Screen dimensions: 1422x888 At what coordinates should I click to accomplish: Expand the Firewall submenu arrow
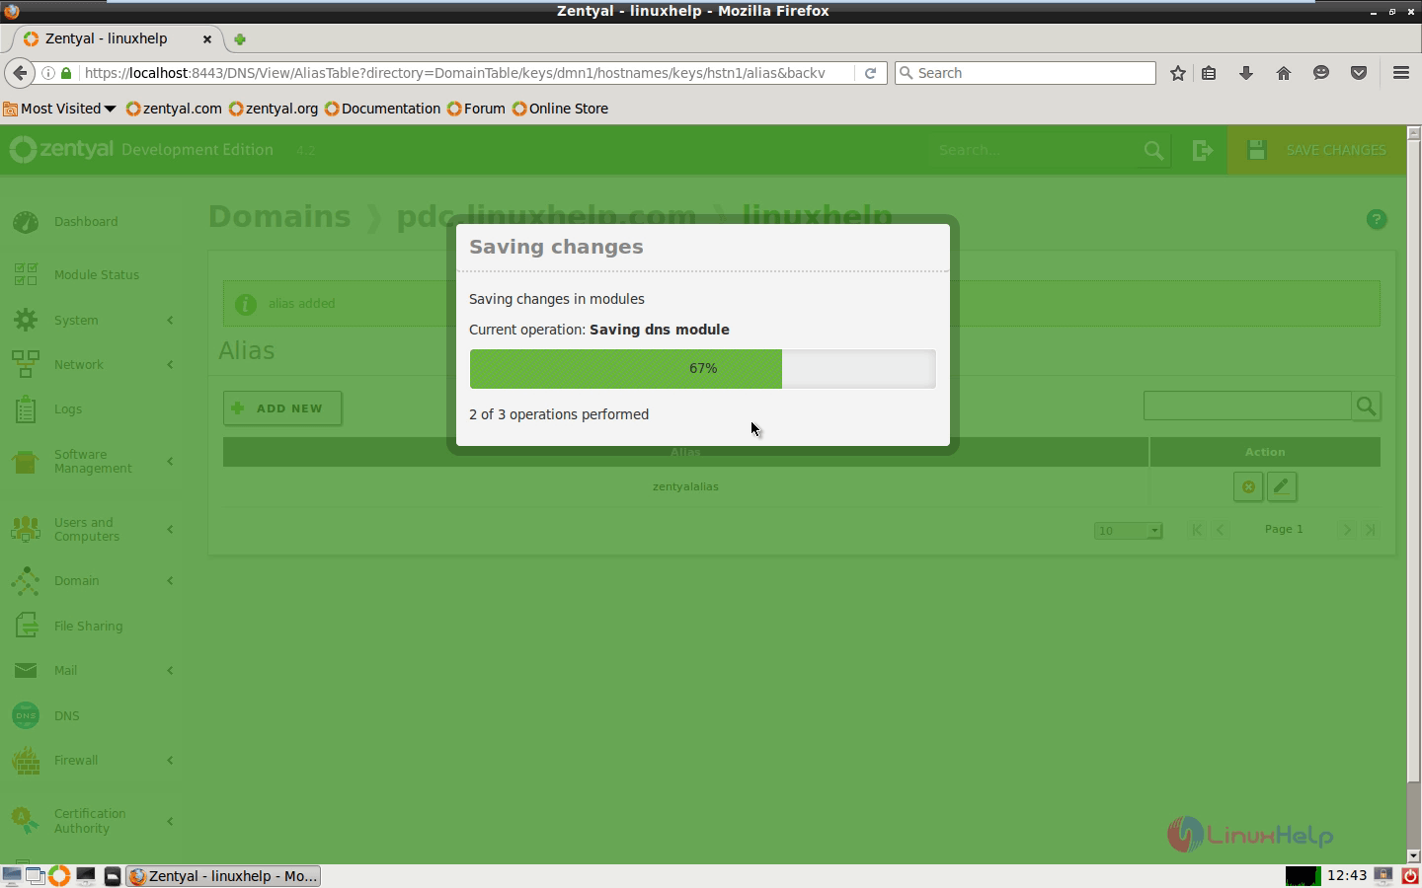[x=170, y=761]
